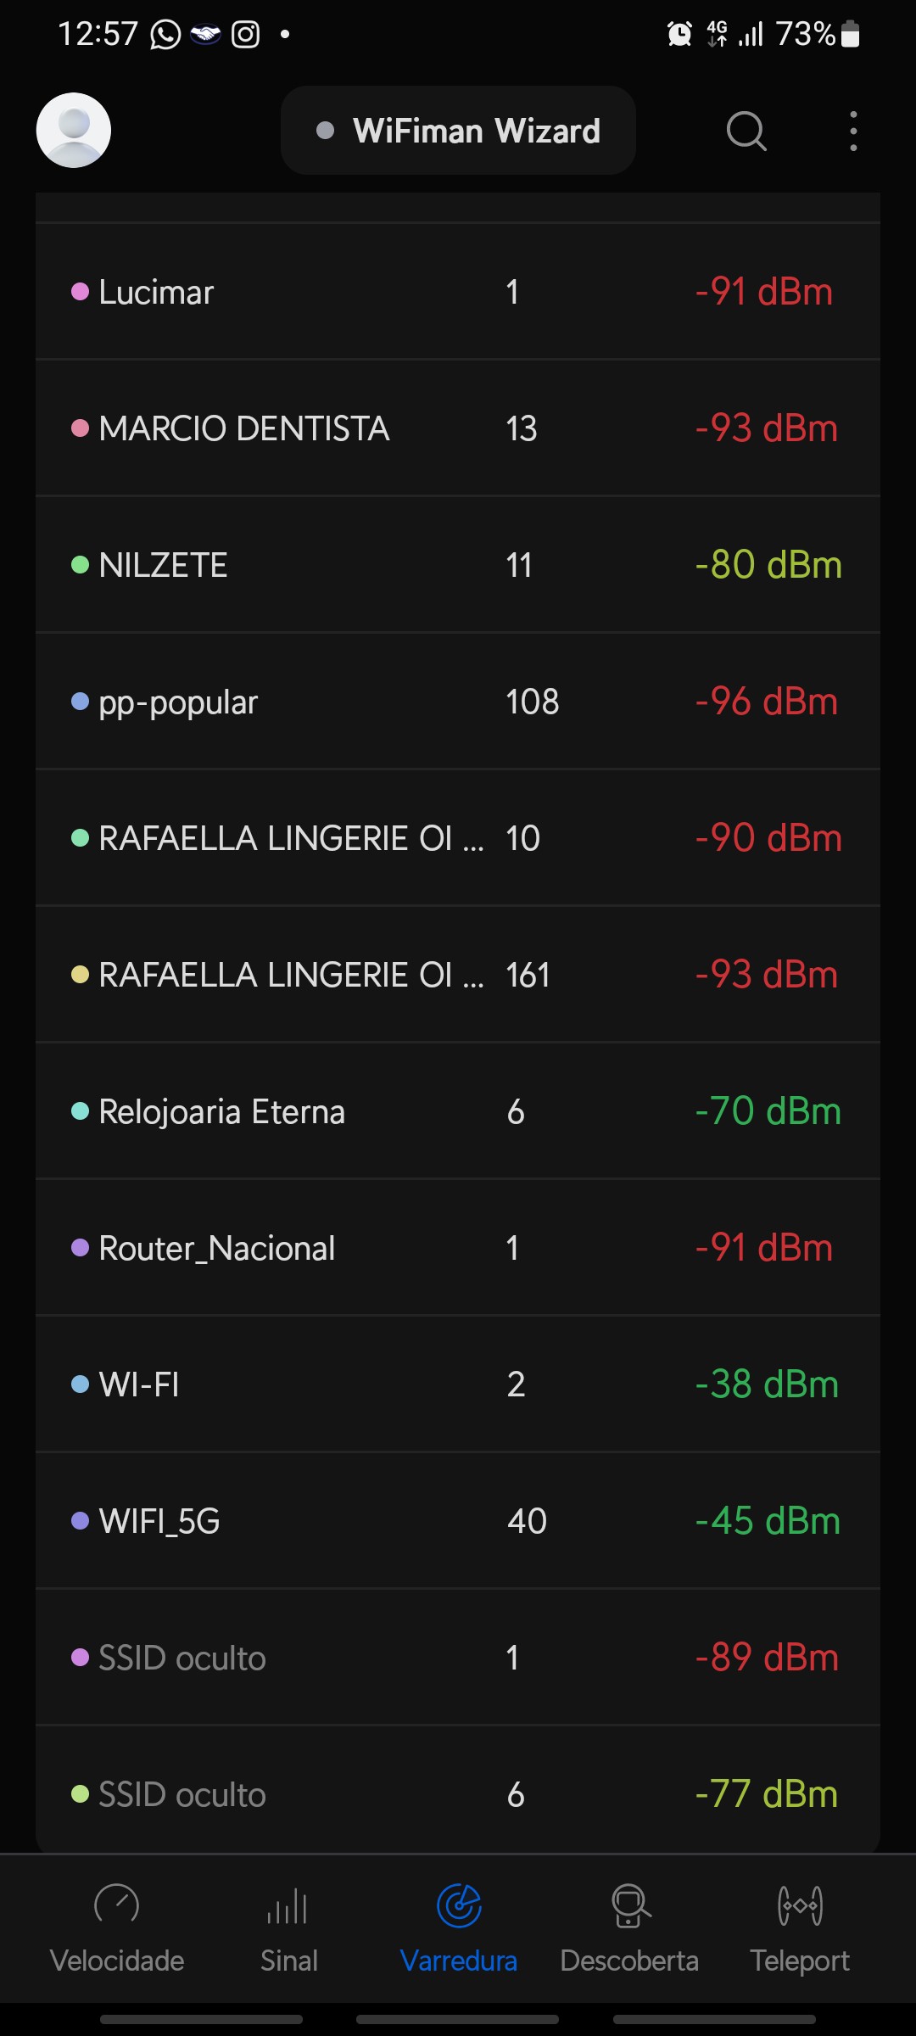916x2036 pixels.
Task: Tap the Varredura radar icon
Action: click(x=459, y=1905)
